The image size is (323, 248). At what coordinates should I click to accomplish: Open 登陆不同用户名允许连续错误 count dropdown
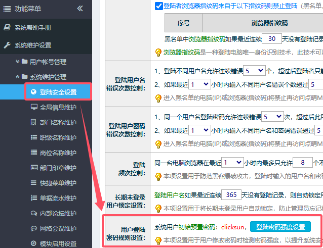(254, 71)
